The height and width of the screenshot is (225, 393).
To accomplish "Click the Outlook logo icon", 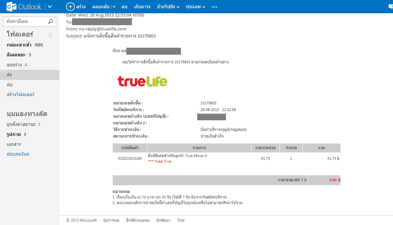I will point(11,7).
